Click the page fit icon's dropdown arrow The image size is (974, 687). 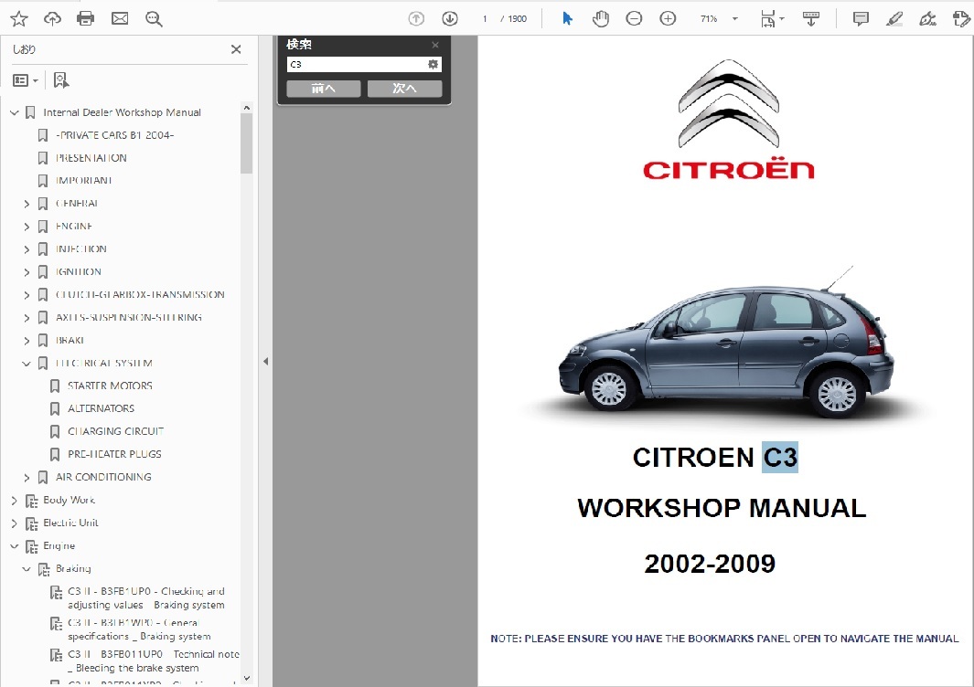(x=781, y=18)
